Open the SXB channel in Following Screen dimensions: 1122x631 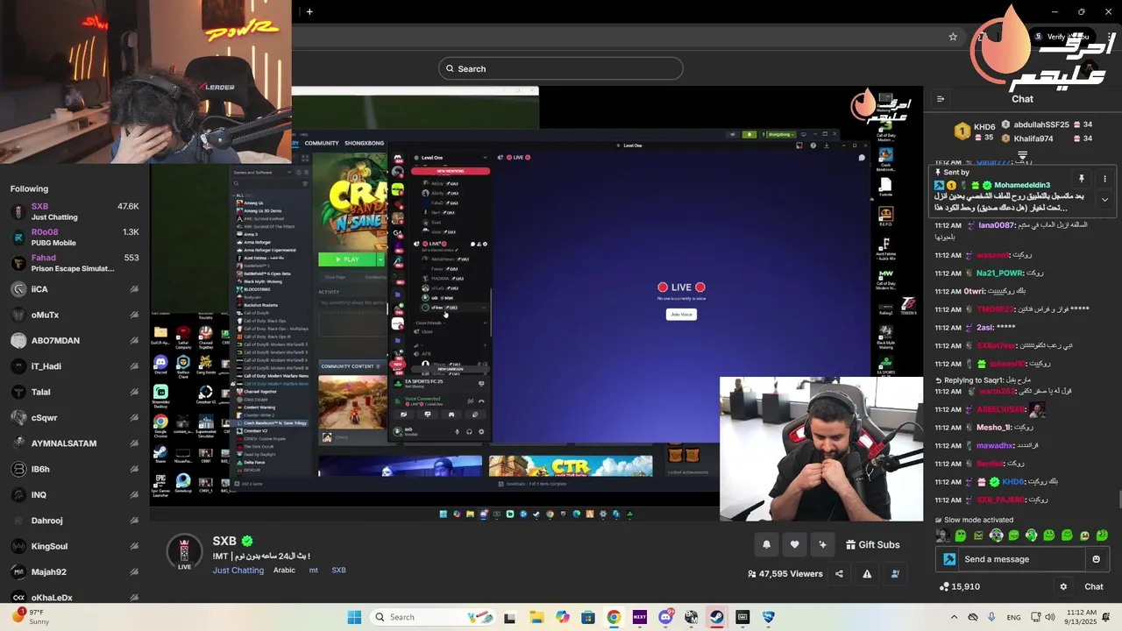[x=75, y=211]
